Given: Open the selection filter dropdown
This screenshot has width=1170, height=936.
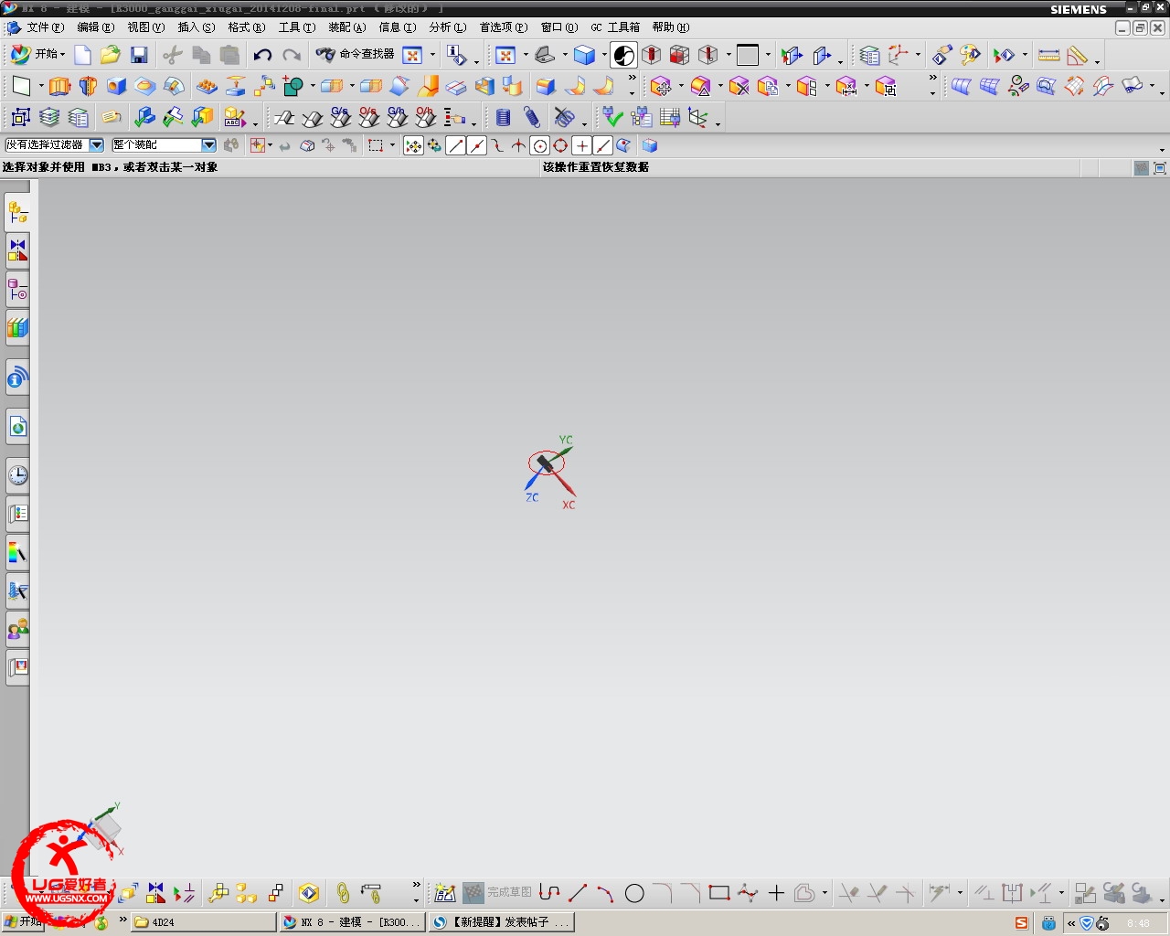Looking at the screenshot, I should pos(96,144).
